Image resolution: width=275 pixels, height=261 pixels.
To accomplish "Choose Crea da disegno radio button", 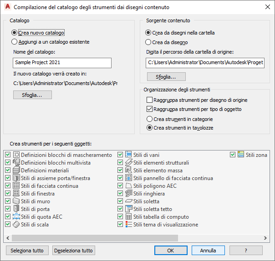I will [x=148, y=42].
